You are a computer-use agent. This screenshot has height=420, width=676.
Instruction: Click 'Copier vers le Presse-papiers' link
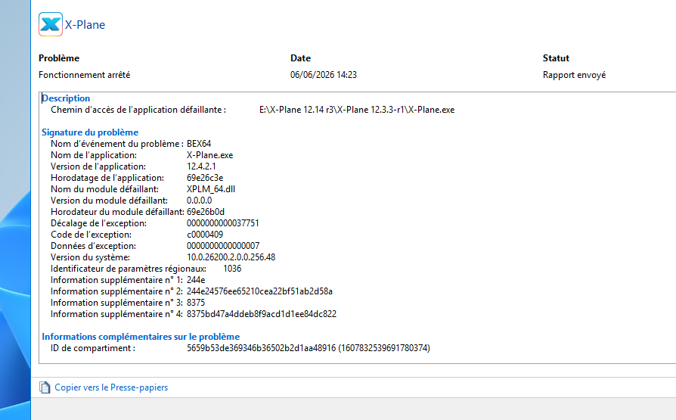pyautogui.click(x=111, y=387)
